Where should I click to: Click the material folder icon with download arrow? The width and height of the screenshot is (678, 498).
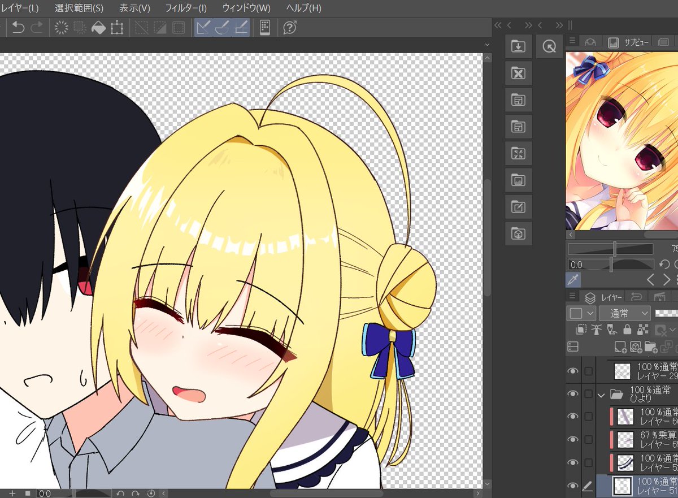518,46
